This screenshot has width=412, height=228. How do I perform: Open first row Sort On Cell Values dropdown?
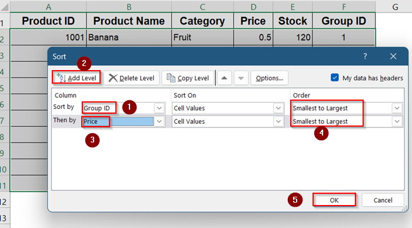[x=278, y=108]
